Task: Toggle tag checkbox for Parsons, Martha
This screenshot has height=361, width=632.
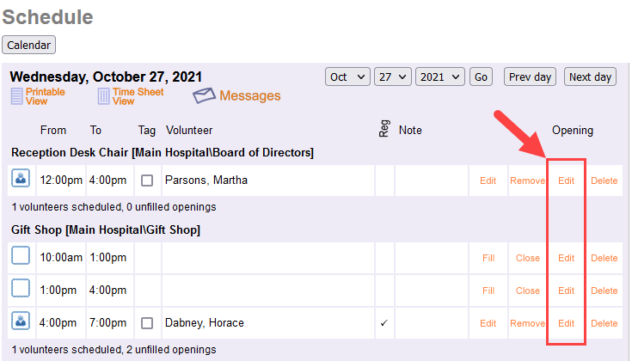Action: click(147, 180)
